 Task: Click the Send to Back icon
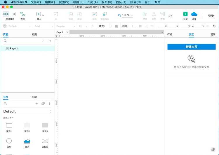80,14
